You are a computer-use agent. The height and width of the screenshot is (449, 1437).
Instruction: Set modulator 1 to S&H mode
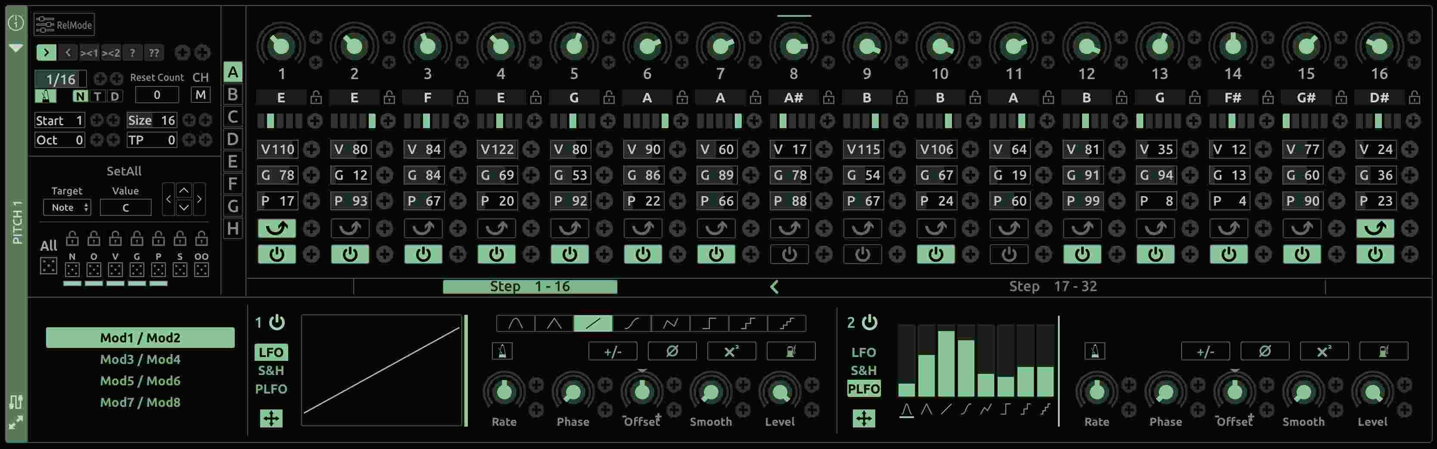tap(271, 370)
